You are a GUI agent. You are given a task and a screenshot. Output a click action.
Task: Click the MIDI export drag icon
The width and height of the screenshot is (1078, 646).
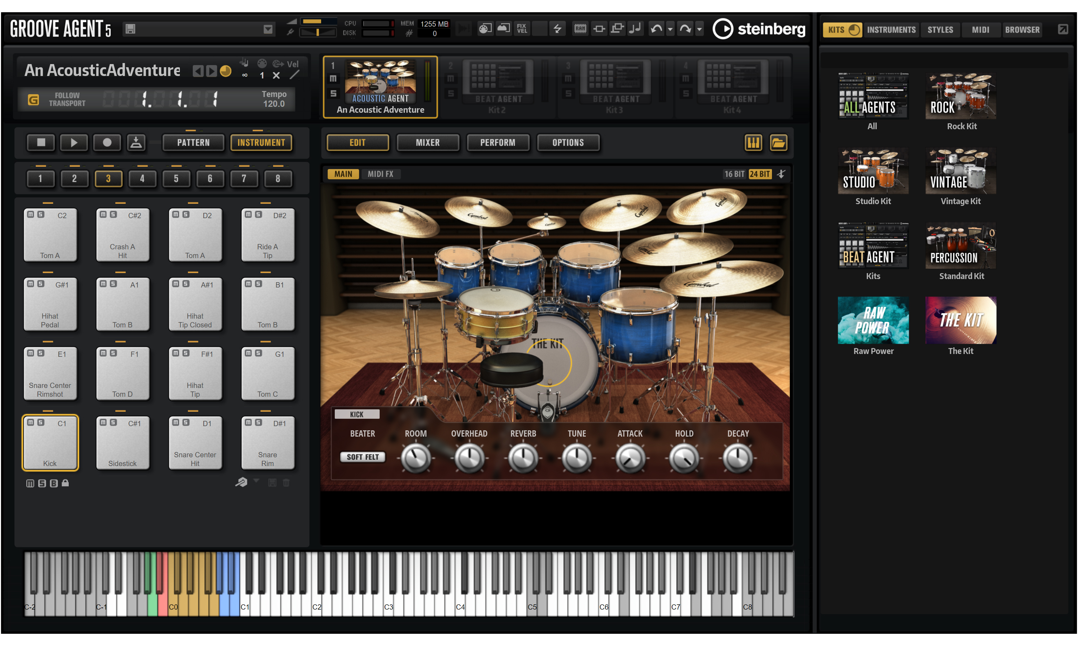point(136,143)
